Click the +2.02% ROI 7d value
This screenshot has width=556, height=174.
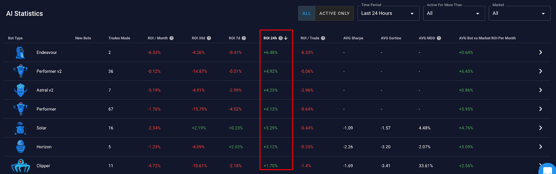[x=236, y=147]
